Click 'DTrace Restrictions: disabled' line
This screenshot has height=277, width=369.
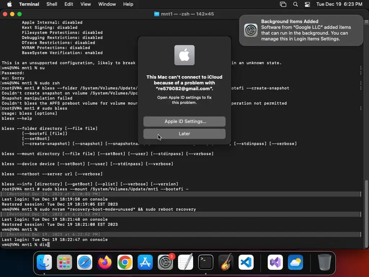58,43
